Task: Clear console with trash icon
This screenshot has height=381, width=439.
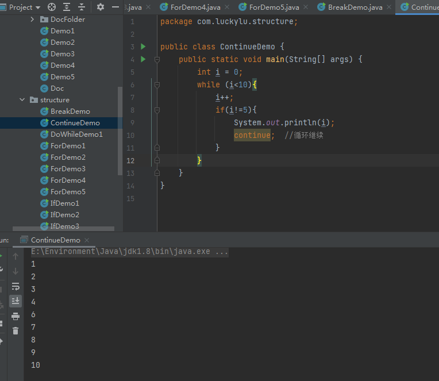Action: 16,331
